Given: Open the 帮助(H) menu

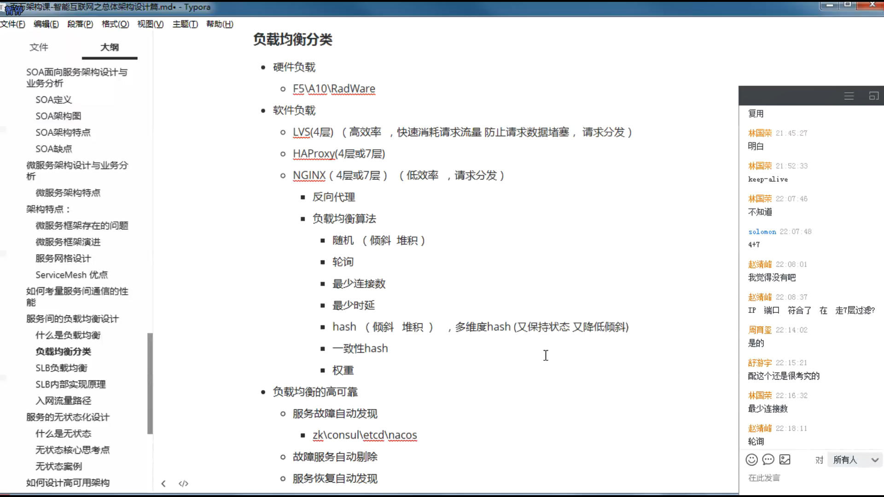Looking at the screenshot, I should [220, 24].
